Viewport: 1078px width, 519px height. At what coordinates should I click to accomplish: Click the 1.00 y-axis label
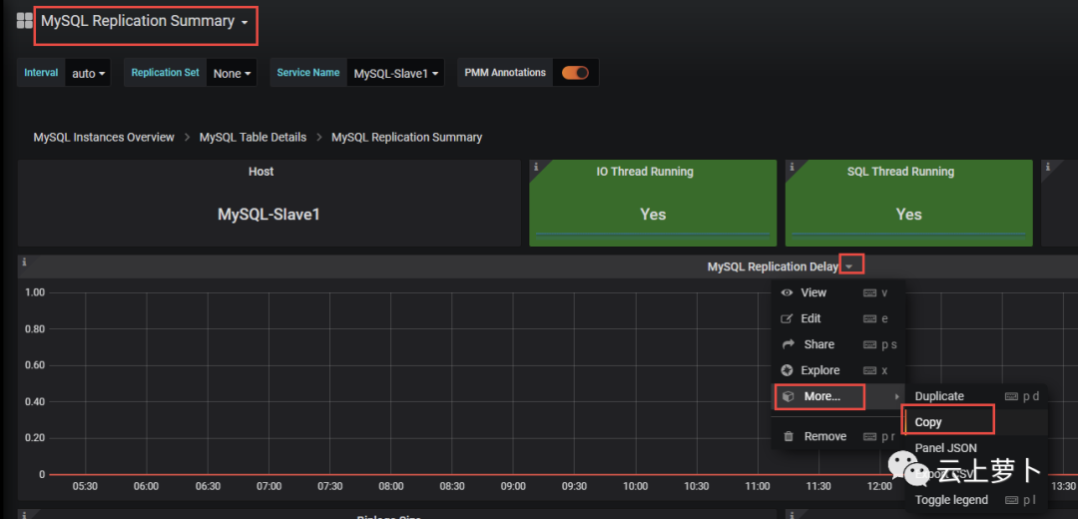click(35, 292)
